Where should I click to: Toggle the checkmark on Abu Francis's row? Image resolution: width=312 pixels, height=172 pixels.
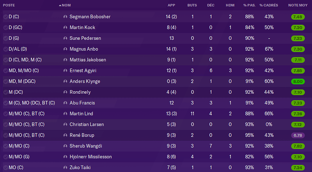(5, 103)
